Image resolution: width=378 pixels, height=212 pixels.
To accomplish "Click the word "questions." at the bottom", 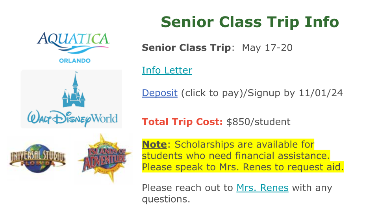I will click(x=166, y=199).
